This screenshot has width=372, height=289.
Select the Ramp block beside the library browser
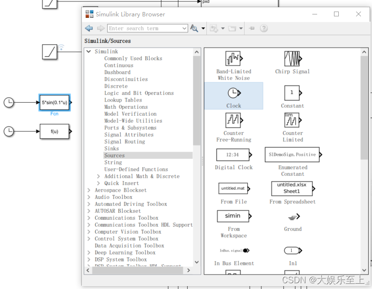click(x=50, y=52)
